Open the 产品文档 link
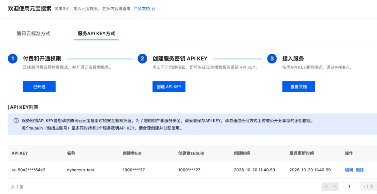 pyautogui.click(x=141, y=9)
